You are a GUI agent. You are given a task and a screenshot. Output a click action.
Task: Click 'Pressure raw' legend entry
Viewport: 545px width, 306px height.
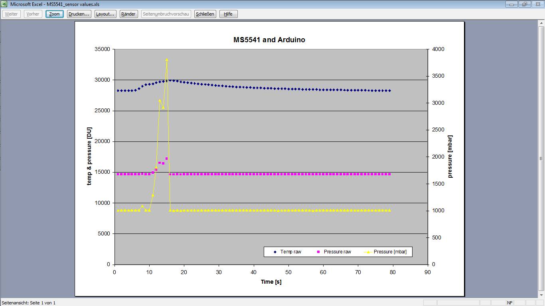338,252
